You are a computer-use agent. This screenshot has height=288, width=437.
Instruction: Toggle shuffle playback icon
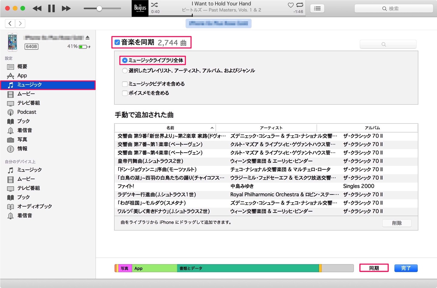pyautogui.click(x=154, y=5)
